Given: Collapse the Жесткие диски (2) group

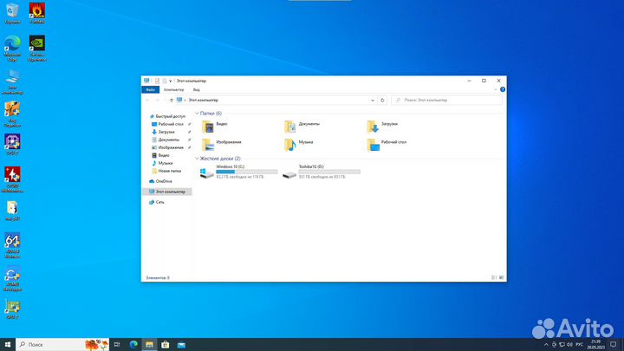Looking at the screenshot, I should tap(198, 159).
